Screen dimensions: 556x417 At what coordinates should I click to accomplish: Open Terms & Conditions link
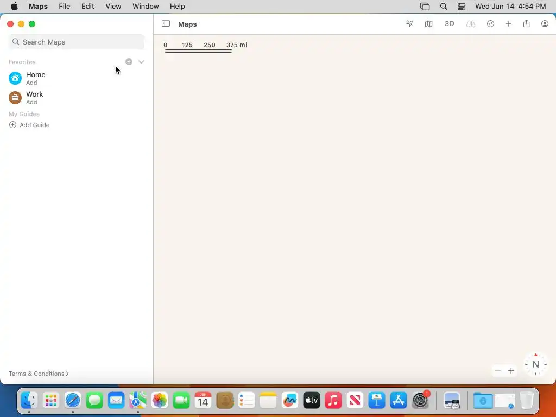point(39,374)
